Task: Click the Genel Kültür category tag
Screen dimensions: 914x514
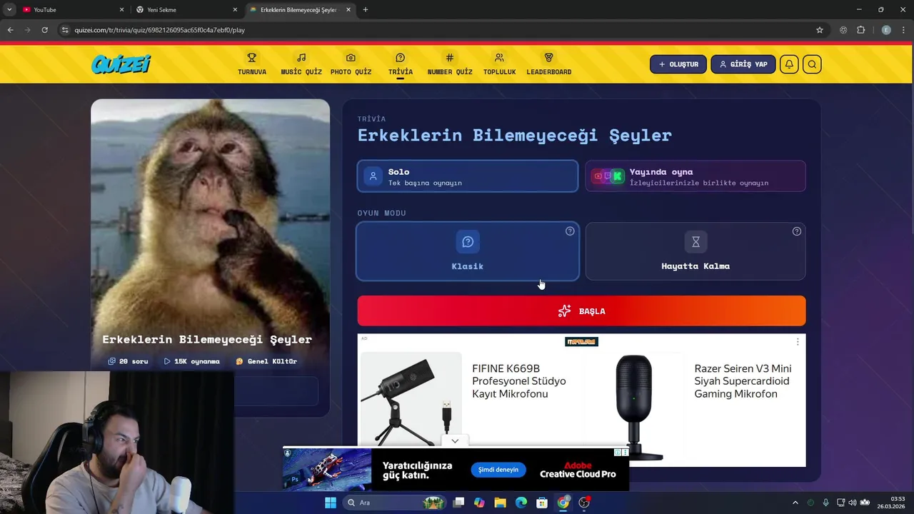Action: pyautogui.click(x=266, y=361)
